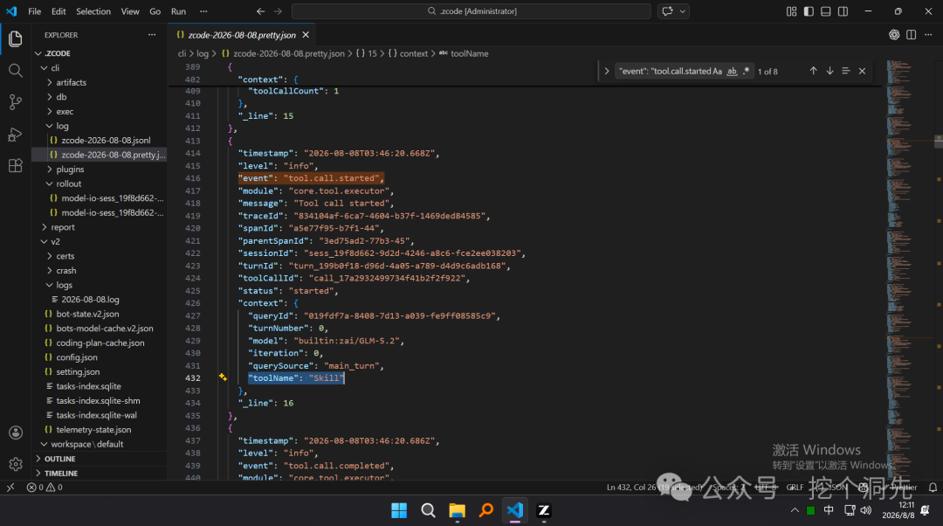Expand Replace mode in find widget
The width and height of the screenshot is (943, 526).
click(x=606, y=71)
